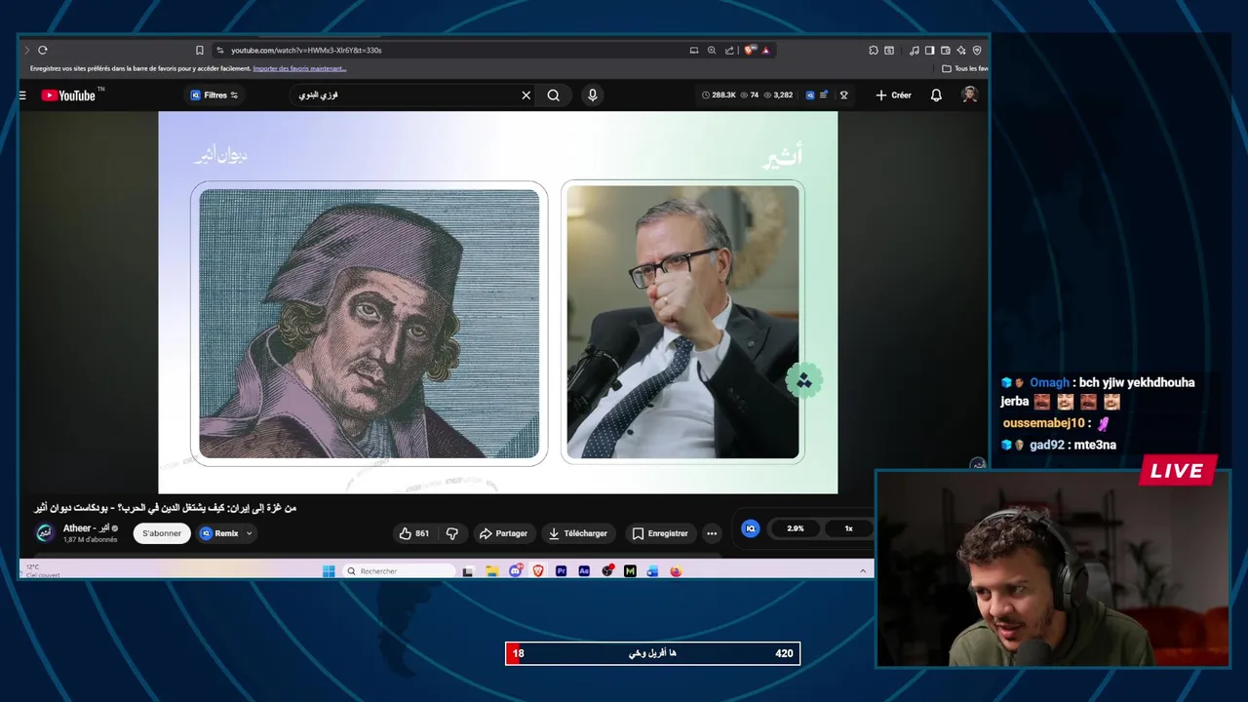Click Omagh username in stream chat

click(1049, 382)
